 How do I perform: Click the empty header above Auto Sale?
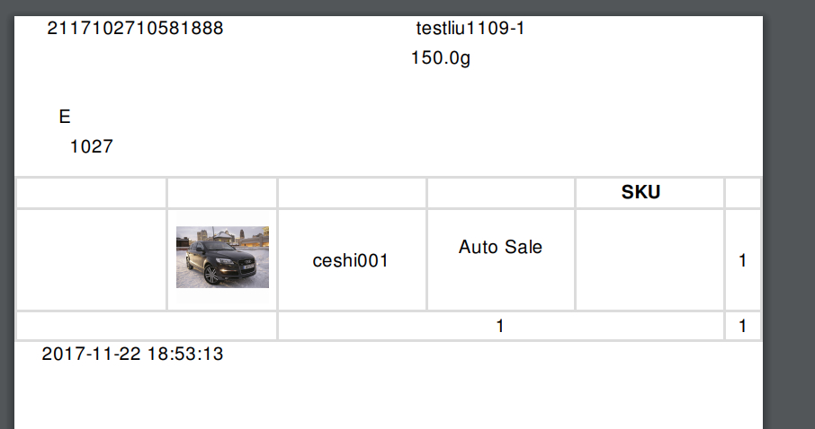pos(501,193)
